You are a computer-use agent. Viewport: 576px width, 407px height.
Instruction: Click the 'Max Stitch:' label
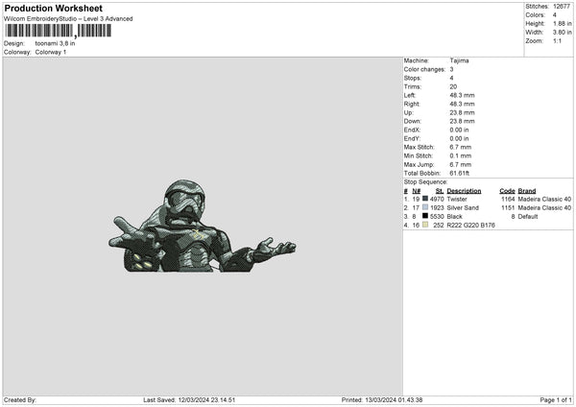click(419, 147)
